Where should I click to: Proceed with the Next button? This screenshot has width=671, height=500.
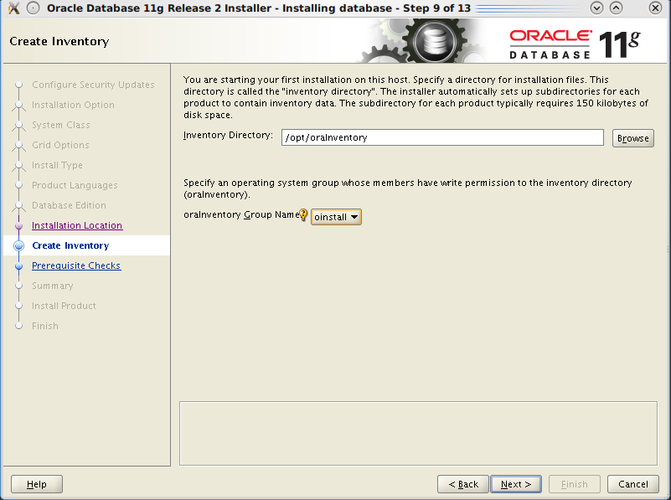[x=516, y=484]
